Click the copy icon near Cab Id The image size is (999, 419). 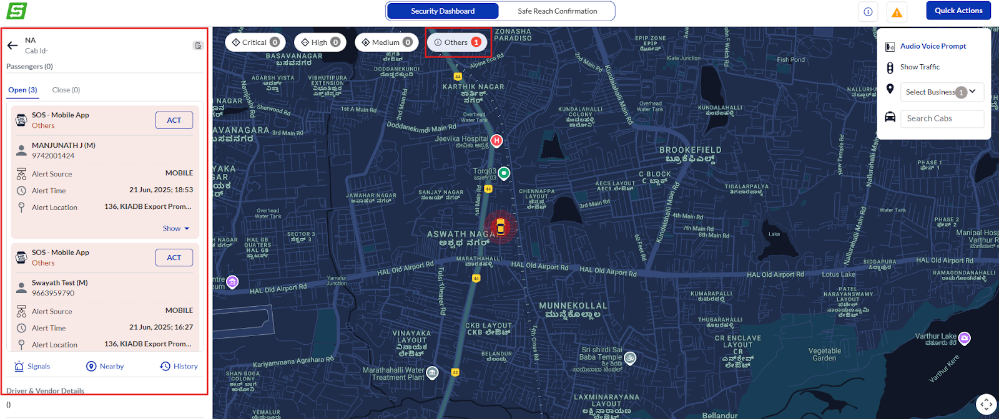198,46
